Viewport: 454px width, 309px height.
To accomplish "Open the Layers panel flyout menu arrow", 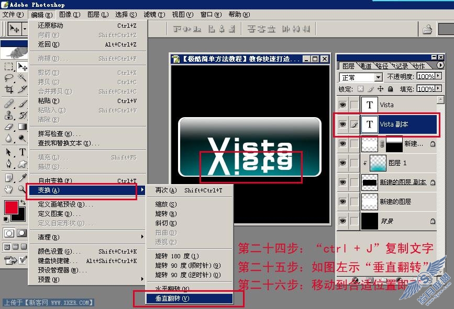I will point(440,65).
